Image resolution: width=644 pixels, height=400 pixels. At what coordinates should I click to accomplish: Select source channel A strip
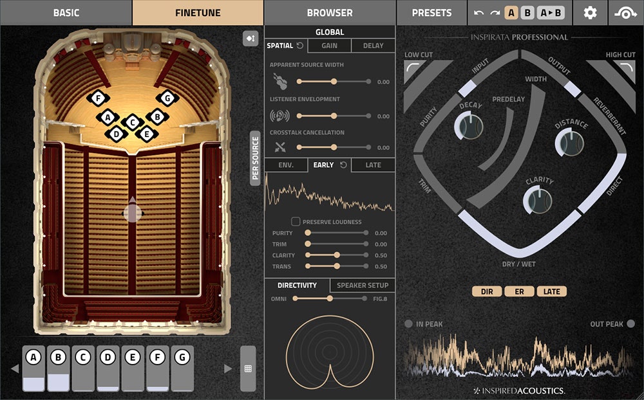coord(33,368)
